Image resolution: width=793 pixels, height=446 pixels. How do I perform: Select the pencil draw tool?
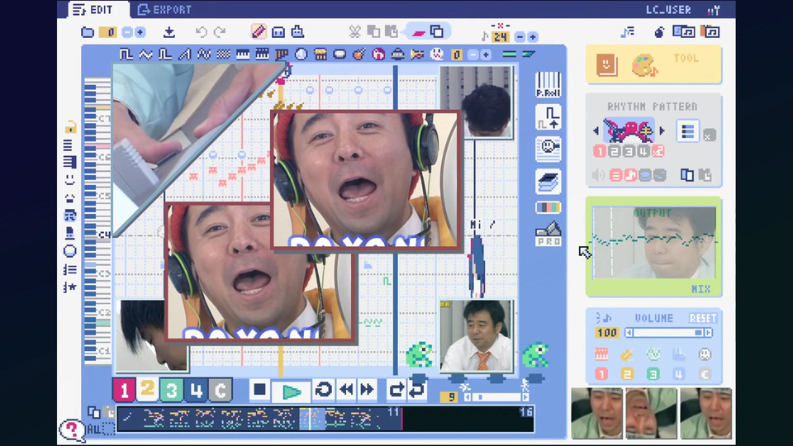click(259, 32)
